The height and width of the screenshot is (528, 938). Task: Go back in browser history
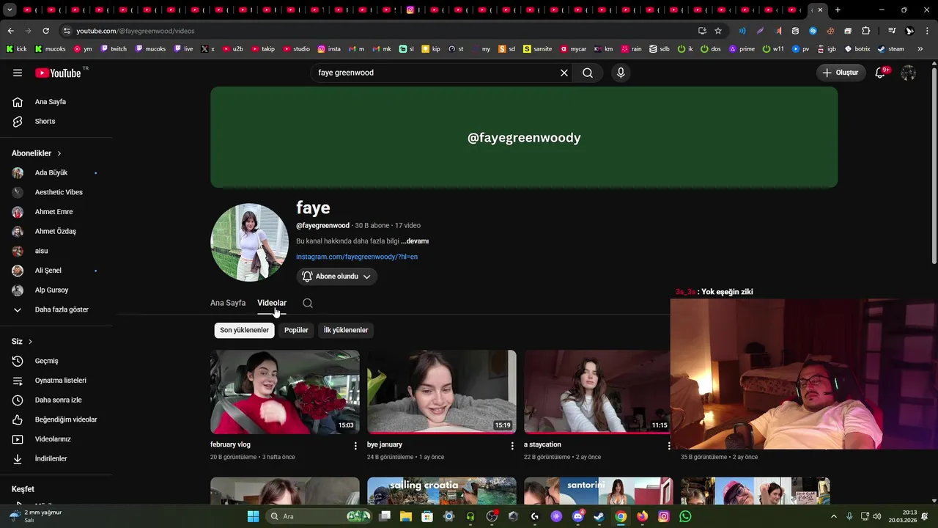point(10,31)
